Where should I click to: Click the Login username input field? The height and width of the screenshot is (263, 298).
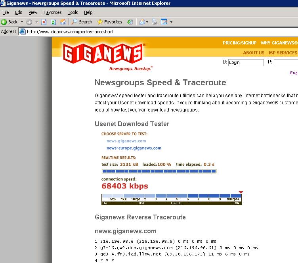(x=246, y=62)
